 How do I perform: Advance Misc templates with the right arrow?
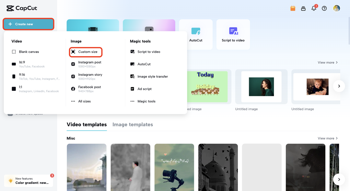(339, 180)
